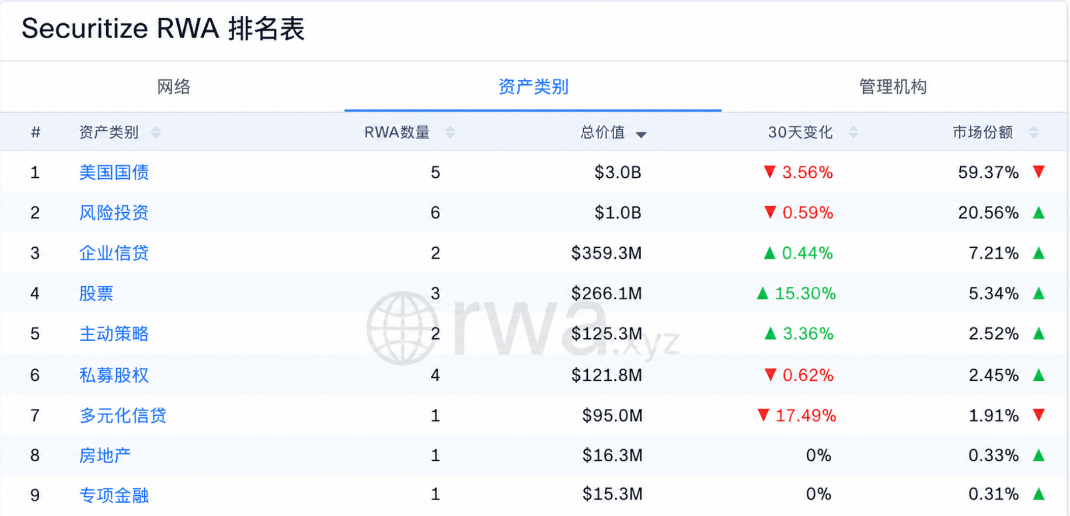Screen dimensions: 1070x516
Task: Sort by RWA数量 column arrows
Action: 450,133
